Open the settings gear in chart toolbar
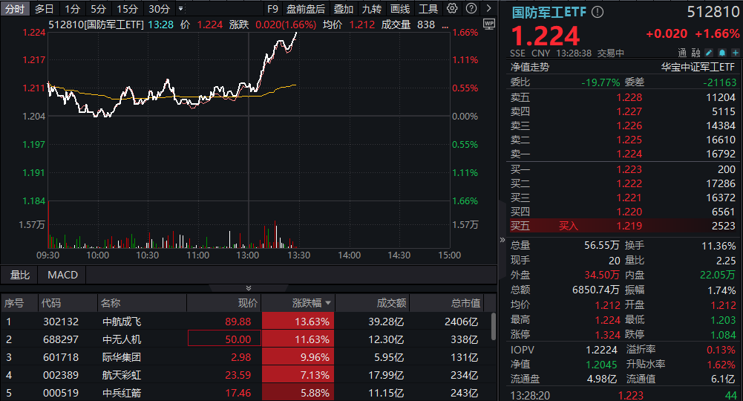The image size is (743, 401). click(x=452, y=9)
